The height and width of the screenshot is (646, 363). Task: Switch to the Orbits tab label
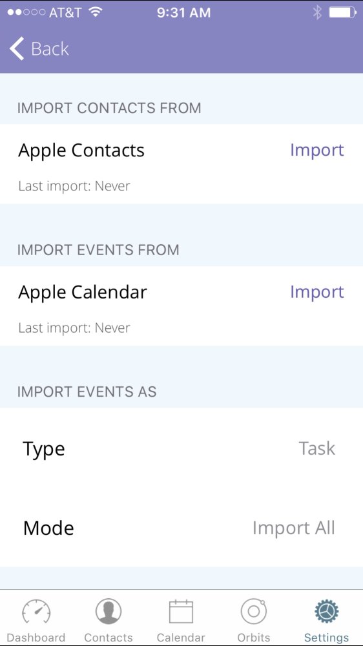pos(253,638)
